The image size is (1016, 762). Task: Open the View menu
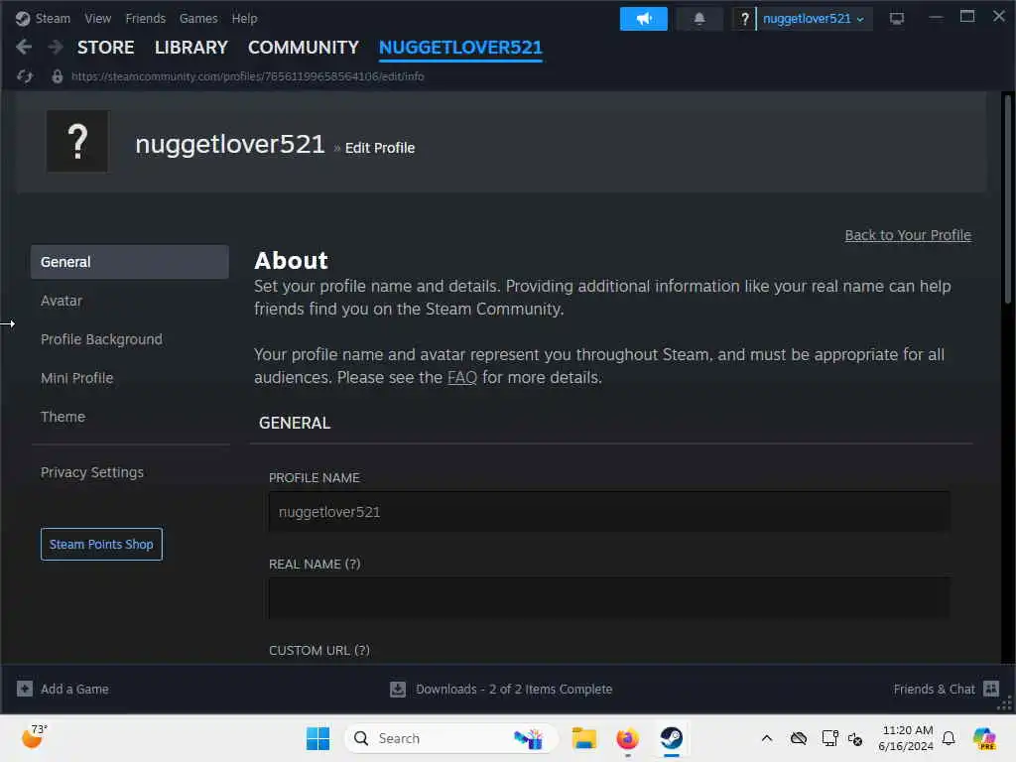(x=98, y=18)
